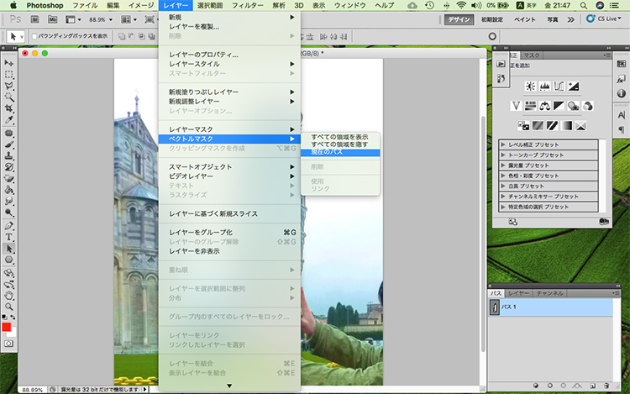
Task: Add a Vibrance adjustment
Action: [x=516, y=106]
